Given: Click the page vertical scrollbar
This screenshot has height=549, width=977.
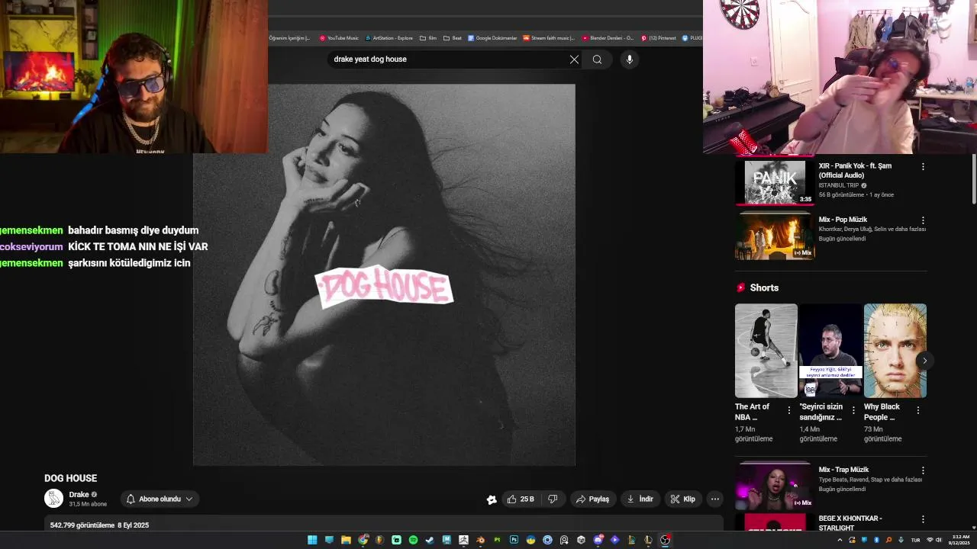Looking at the screenshot, I should [x=972, y=179].
